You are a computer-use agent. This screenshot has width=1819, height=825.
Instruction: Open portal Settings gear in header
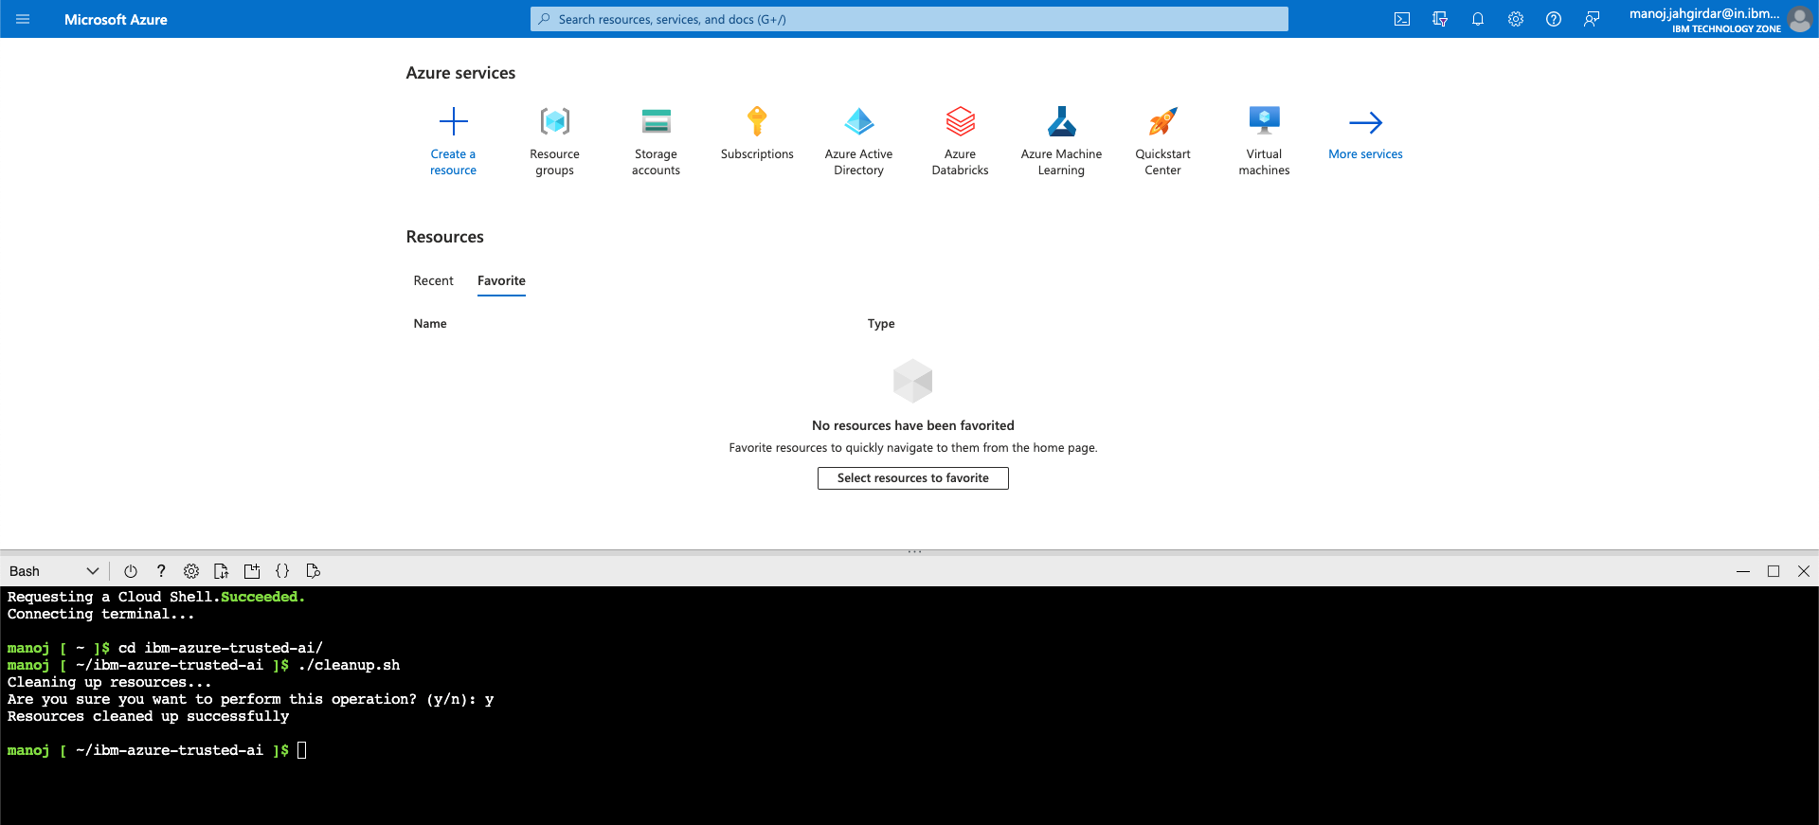click(1516, 19)
